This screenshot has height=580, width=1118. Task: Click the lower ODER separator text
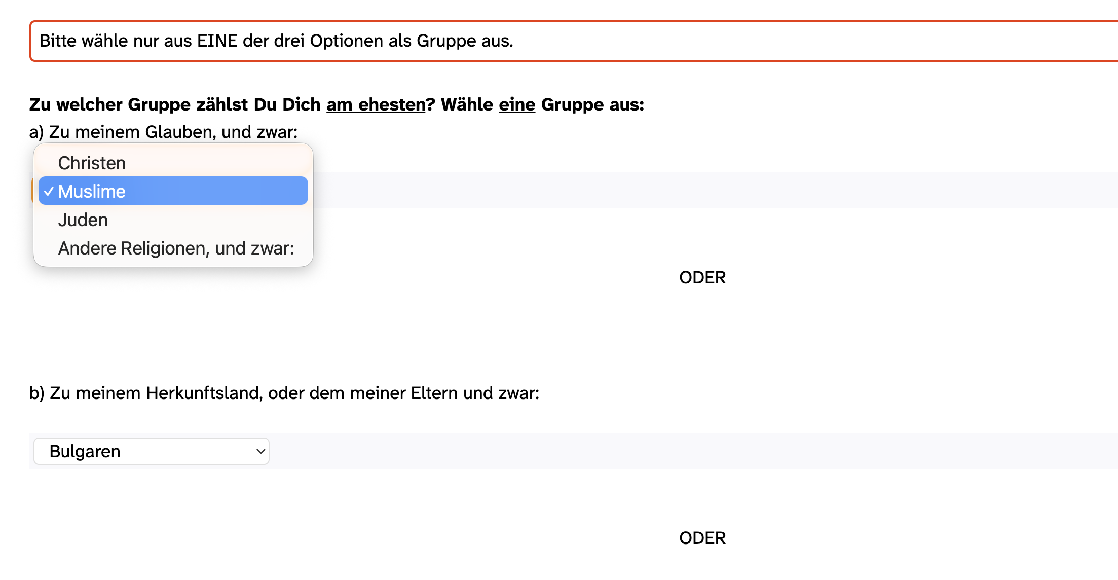pyautogui.click(x=702, y=538)
